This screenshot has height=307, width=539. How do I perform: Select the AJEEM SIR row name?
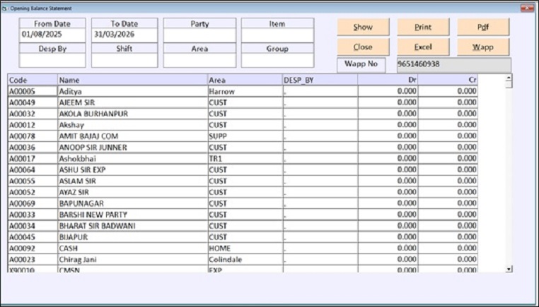133,102
